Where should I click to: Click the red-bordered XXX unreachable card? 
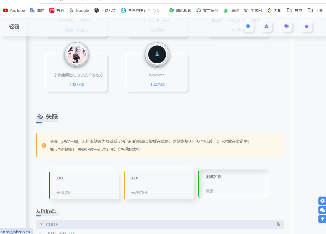[85, 185]
